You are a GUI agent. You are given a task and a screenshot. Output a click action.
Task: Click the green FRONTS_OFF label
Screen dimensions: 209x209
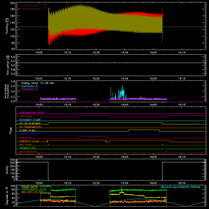pos(28,148)
